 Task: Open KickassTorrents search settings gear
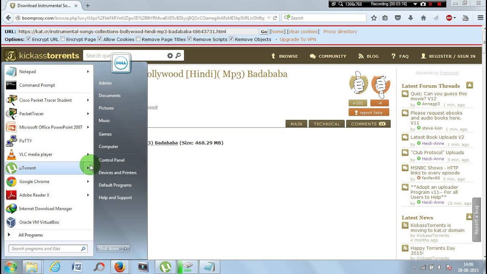click(x=170, y=56)
